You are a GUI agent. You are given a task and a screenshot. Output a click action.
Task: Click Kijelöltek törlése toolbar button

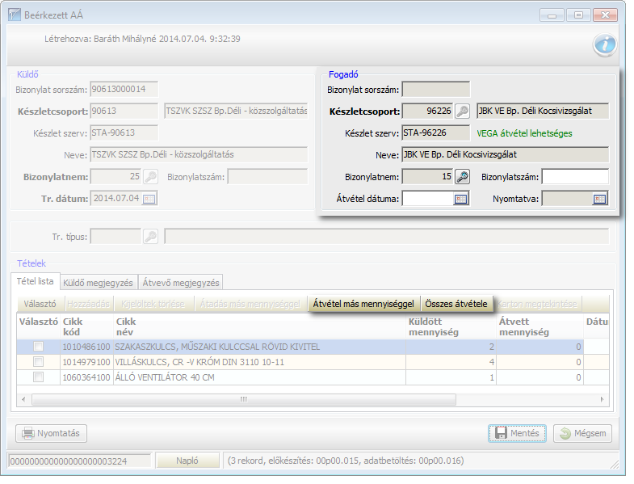153,304
